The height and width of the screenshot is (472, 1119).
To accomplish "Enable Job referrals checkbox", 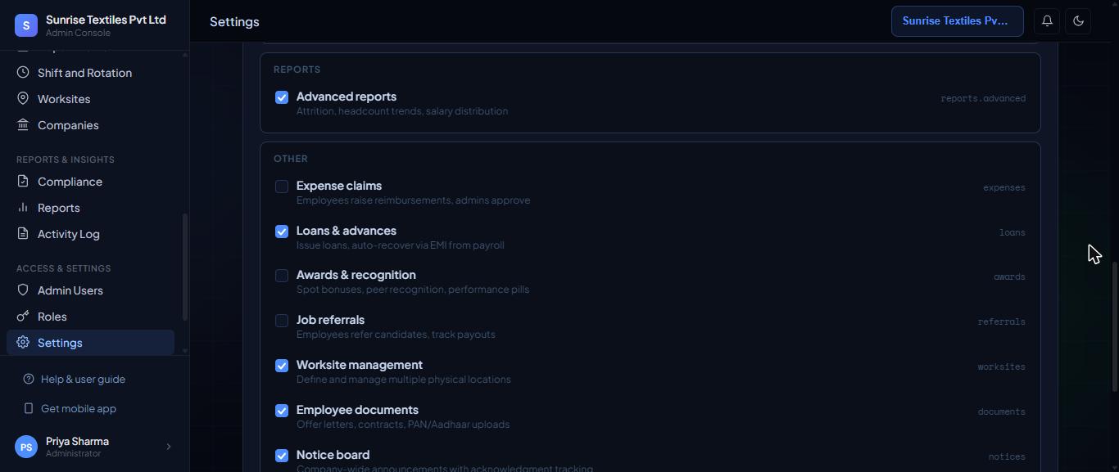I will point(282,321).
